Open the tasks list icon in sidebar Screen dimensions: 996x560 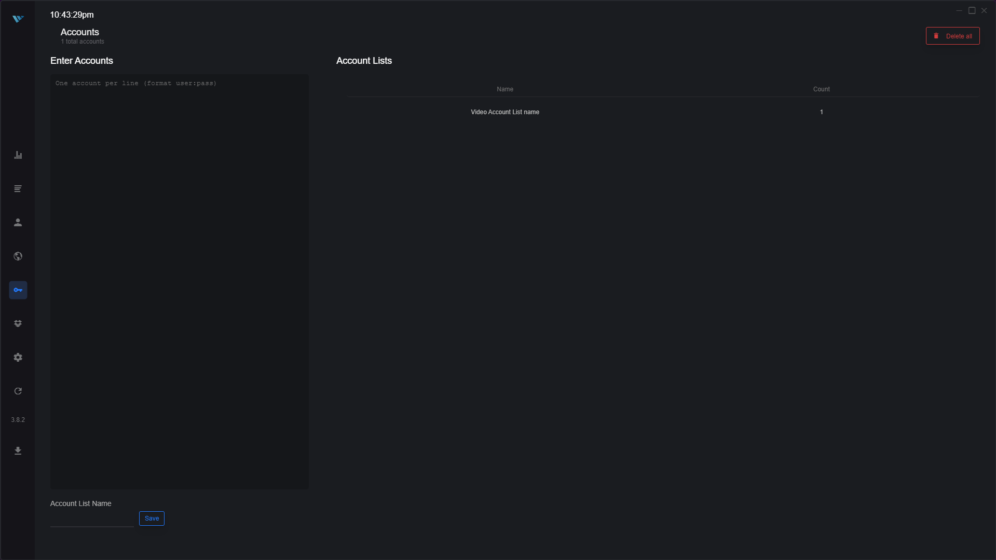click(18, 189)
